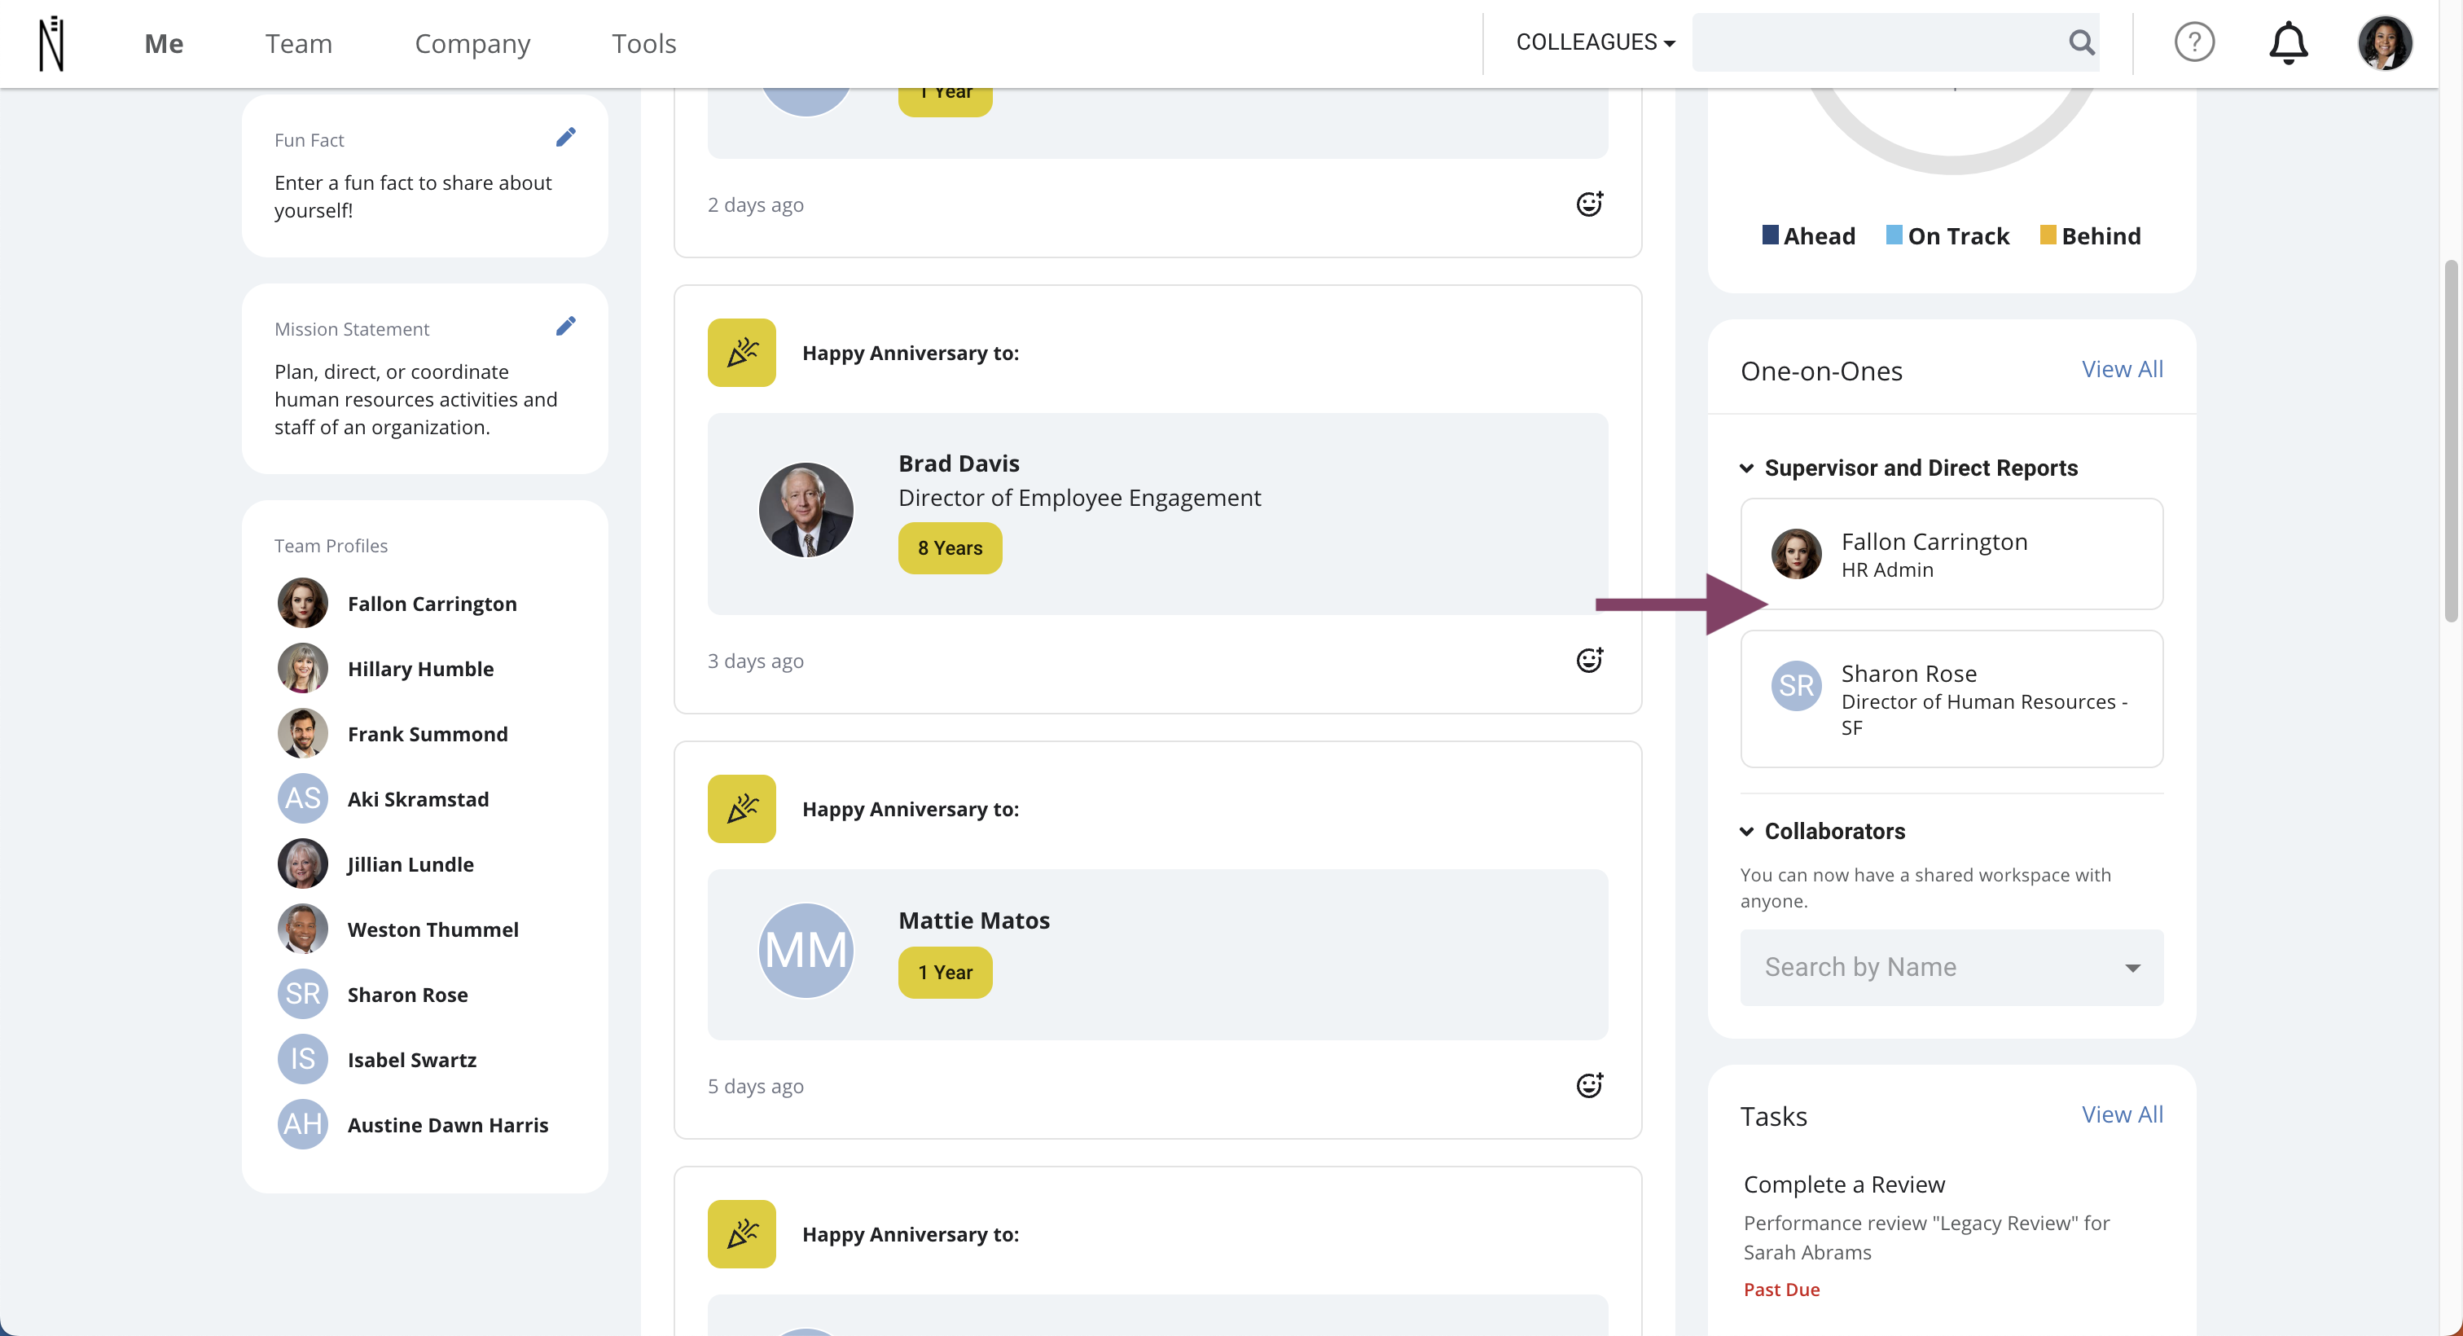The image size is (2463, 1336).
Task: Click the 3 days ago timestamp
Action: 754,661
